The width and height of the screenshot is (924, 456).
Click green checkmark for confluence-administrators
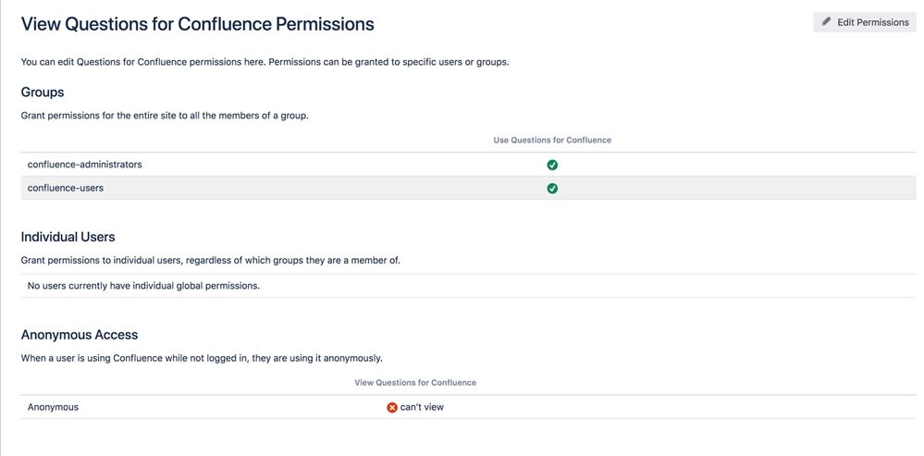552,165
